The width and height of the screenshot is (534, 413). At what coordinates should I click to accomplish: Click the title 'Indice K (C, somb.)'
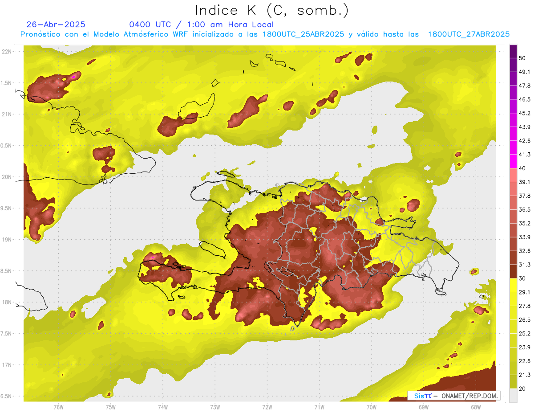[x=271, y=11]
